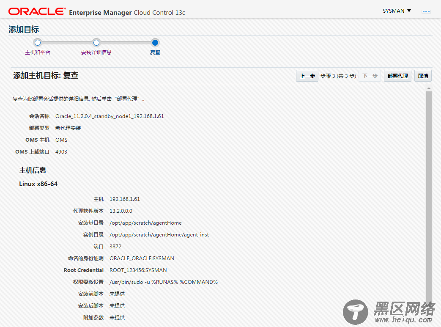Select the 复查 step label
The height and width of the screenshot is (327, 441).
155,52
